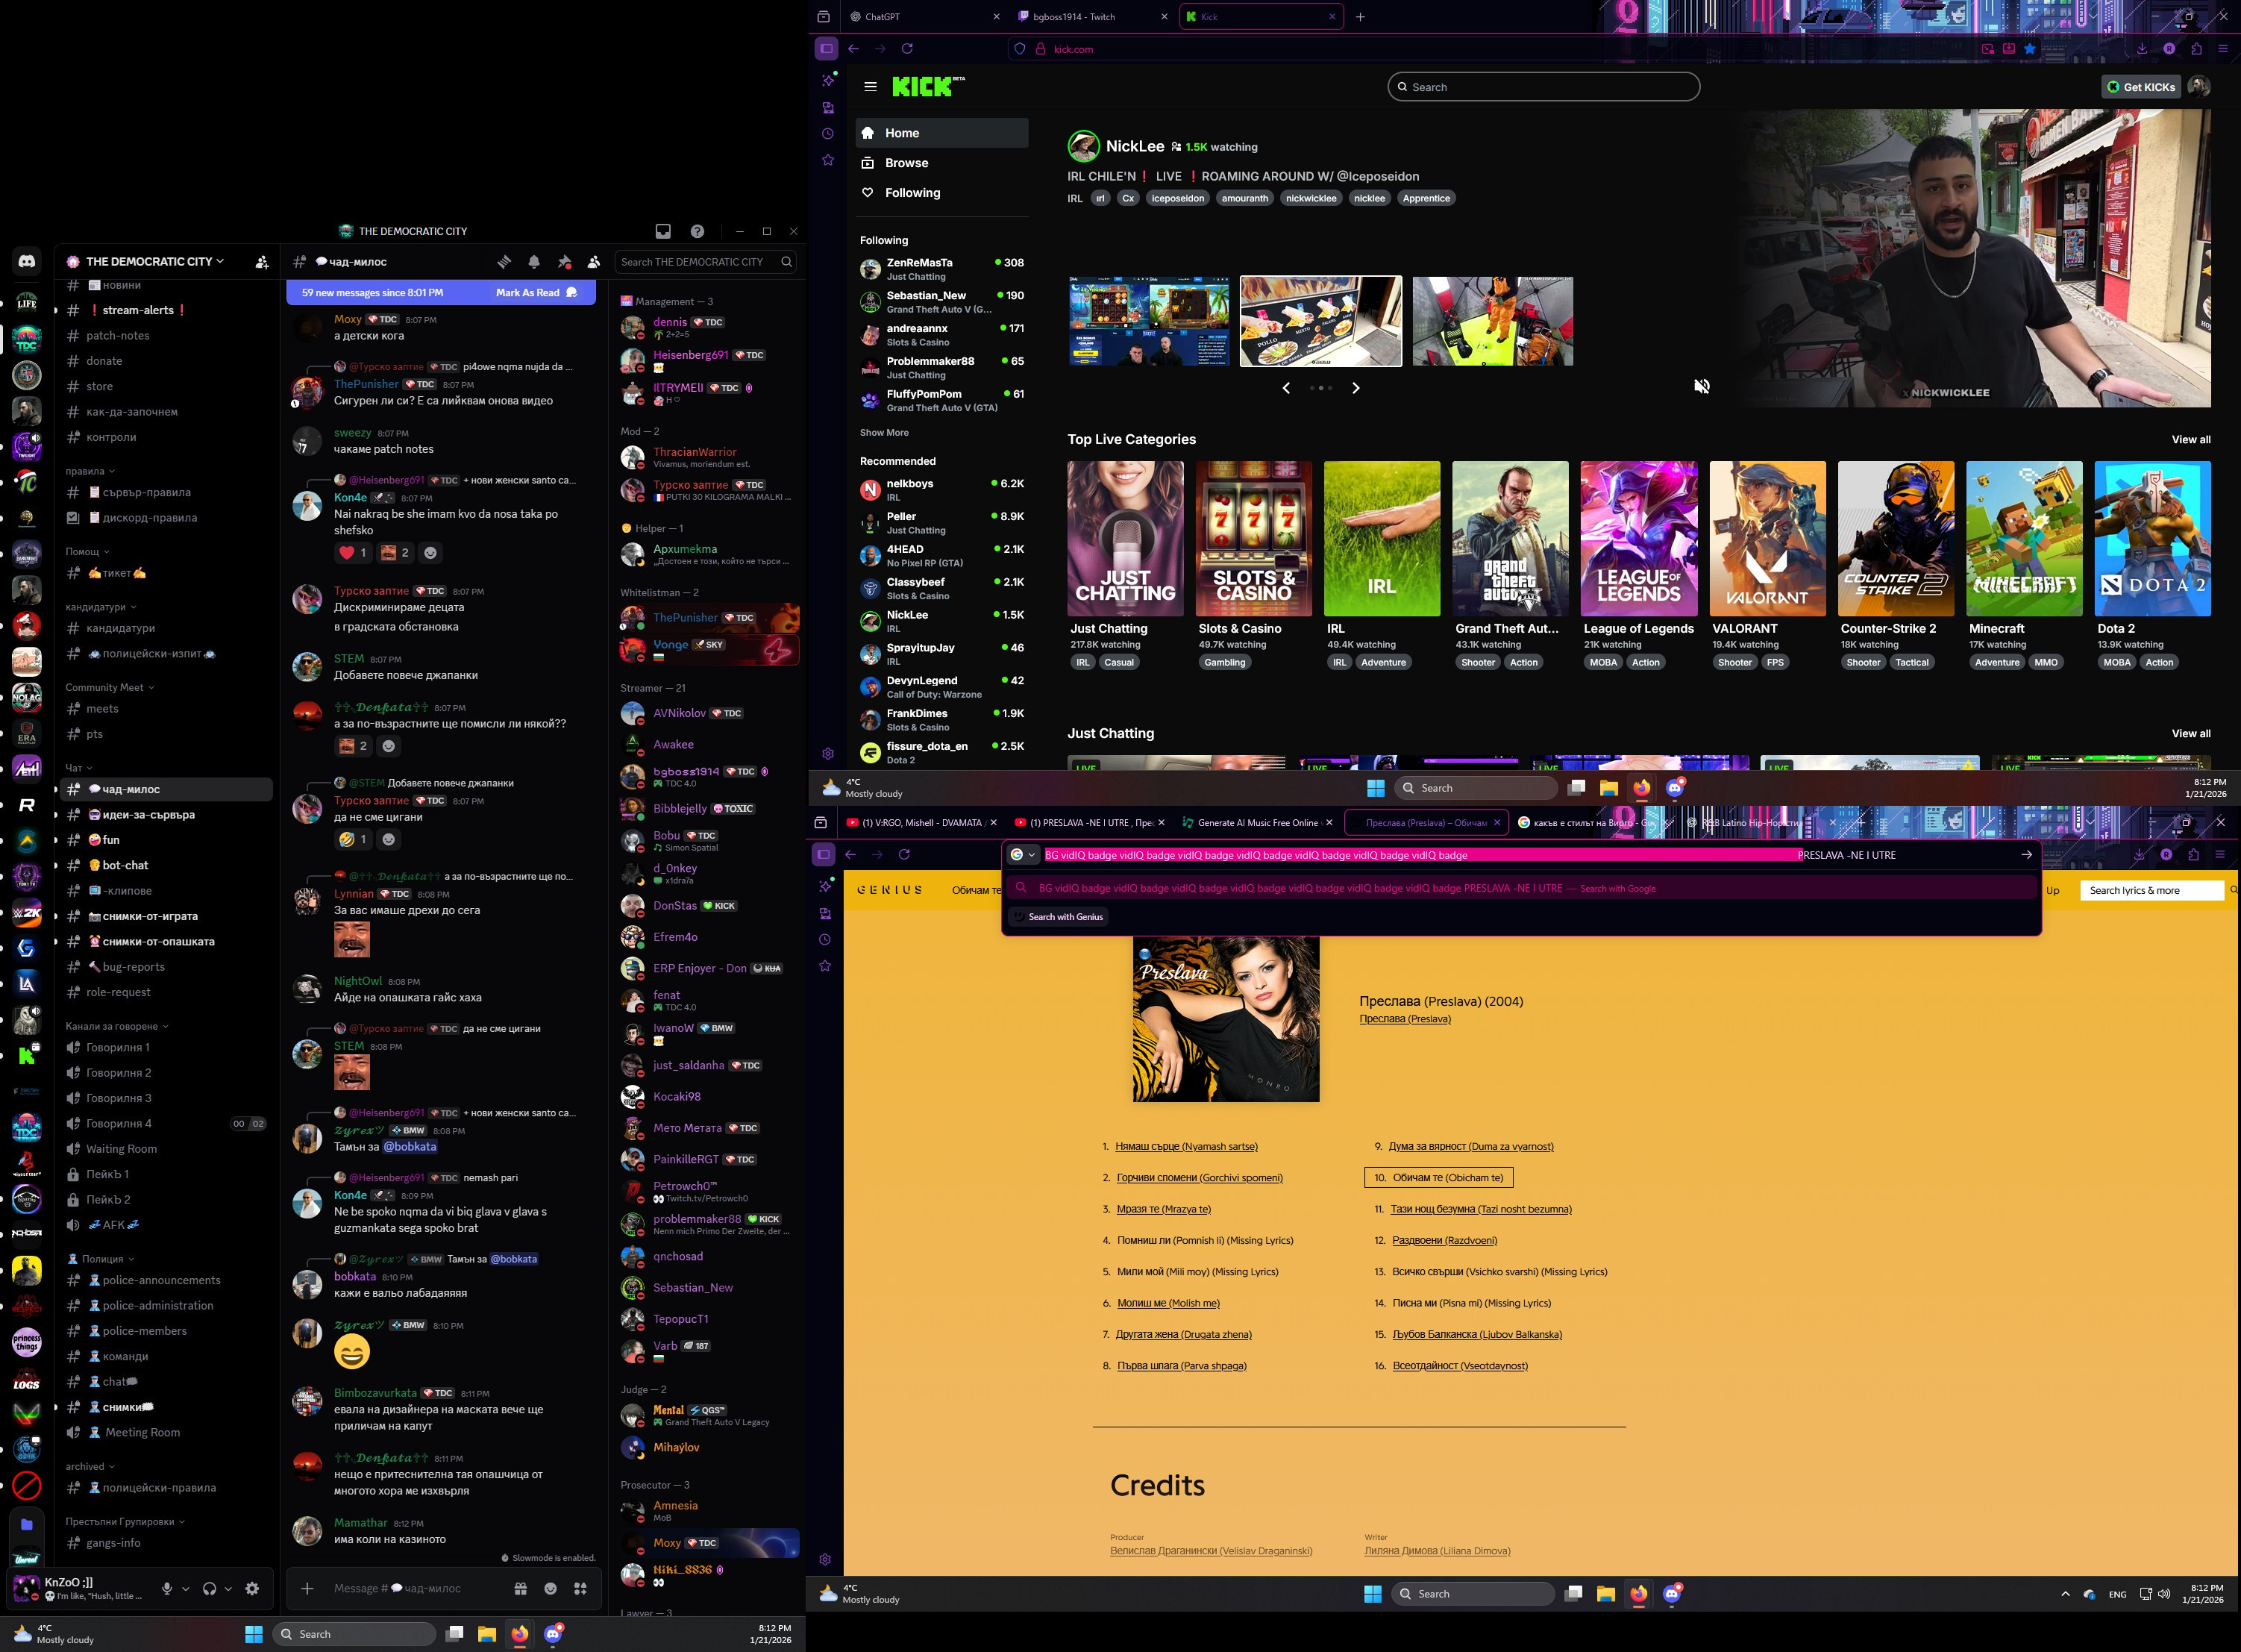
Task: Open channel notification settings bell icon
Action: [x=533, y=262]
